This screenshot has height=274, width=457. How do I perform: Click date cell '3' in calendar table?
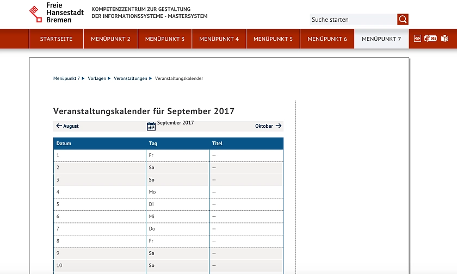click(100, 179)
